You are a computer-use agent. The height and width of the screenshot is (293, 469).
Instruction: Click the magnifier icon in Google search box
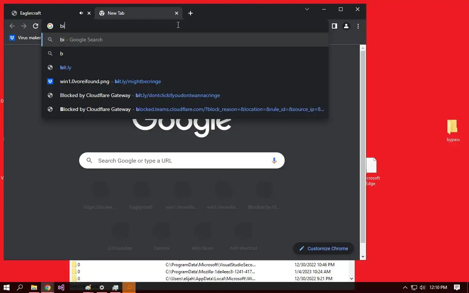89,160
